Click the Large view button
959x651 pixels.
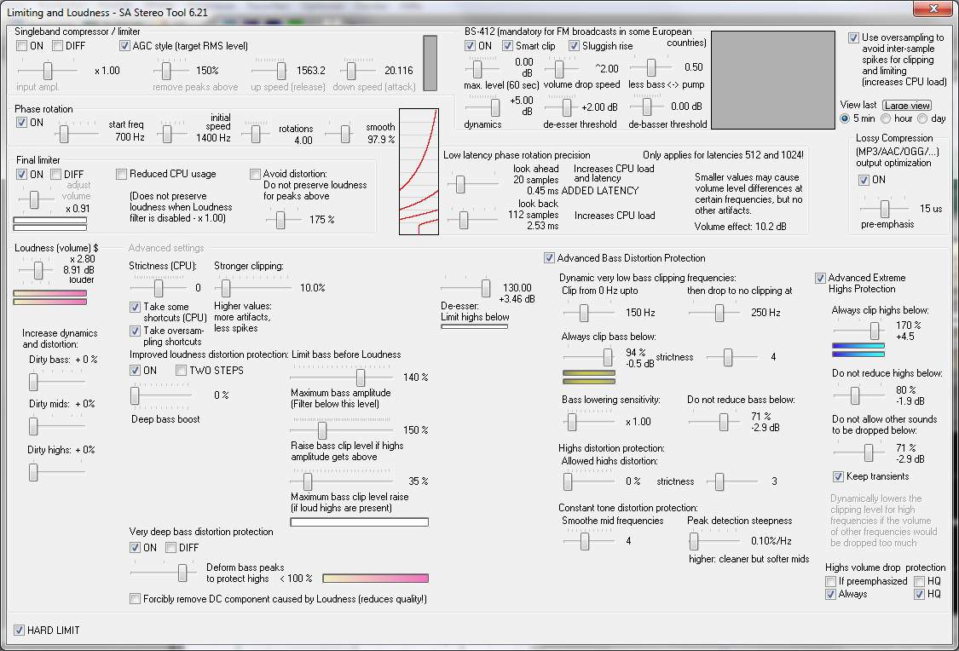(907, 105)
